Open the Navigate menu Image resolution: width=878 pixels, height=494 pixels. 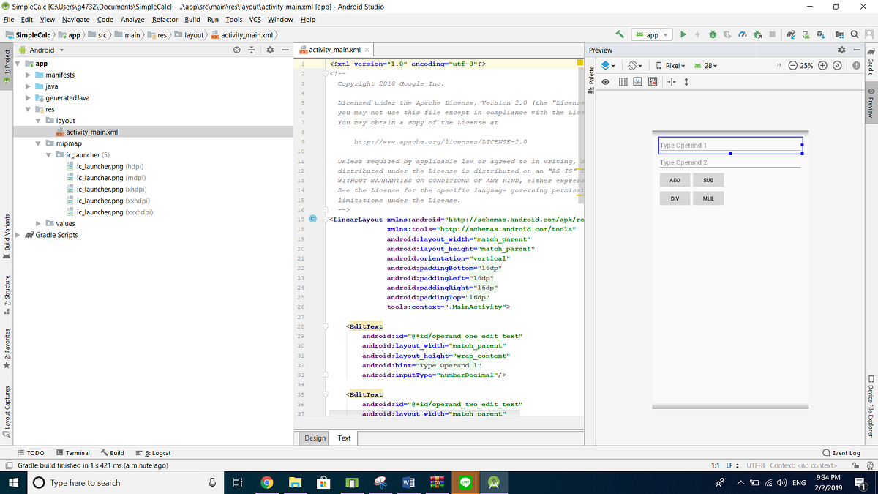point(76,19)
